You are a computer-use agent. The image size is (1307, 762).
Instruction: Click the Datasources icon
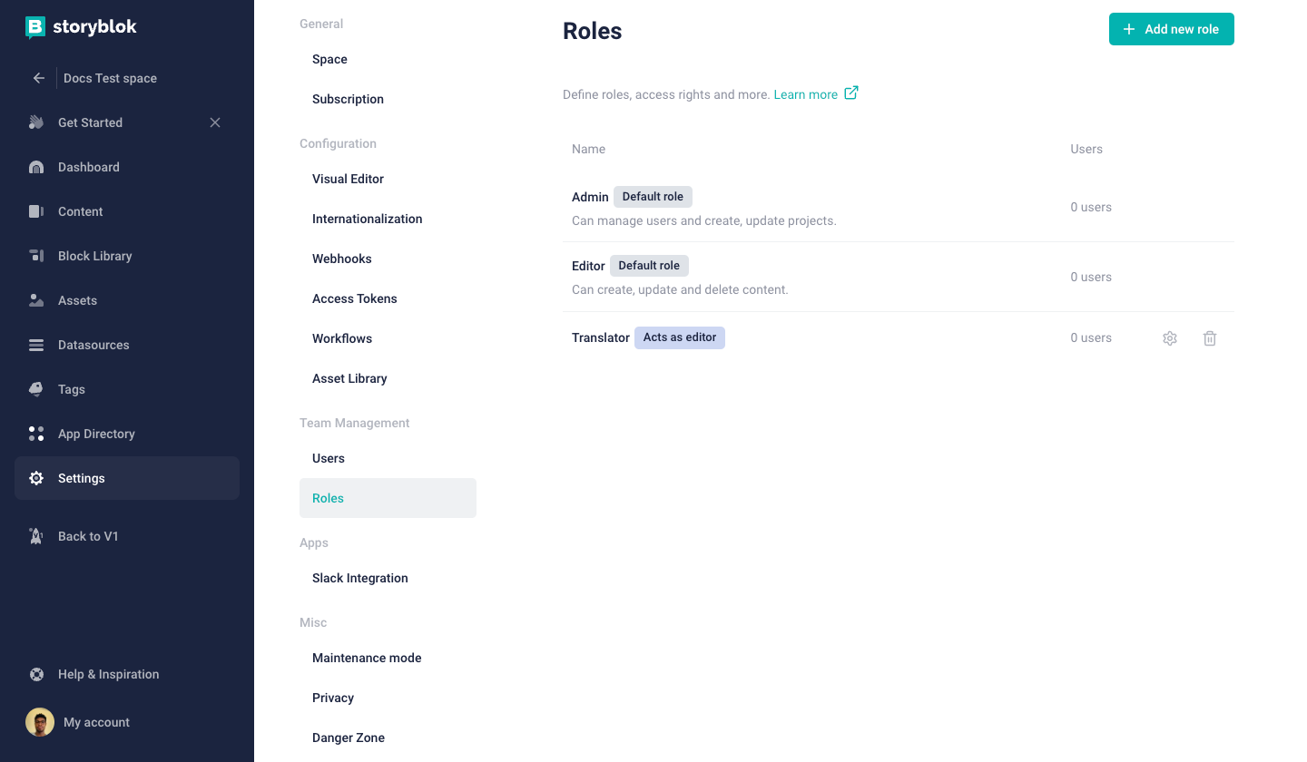pyautogui.click(x=36, y=345)
